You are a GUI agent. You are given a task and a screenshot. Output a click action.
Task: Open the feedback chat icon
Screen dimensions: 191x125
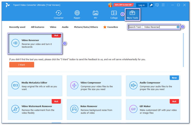157,5
